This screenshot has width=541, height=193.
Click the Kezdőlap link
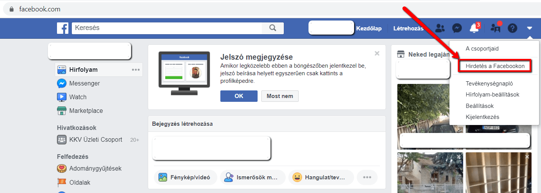369,28
